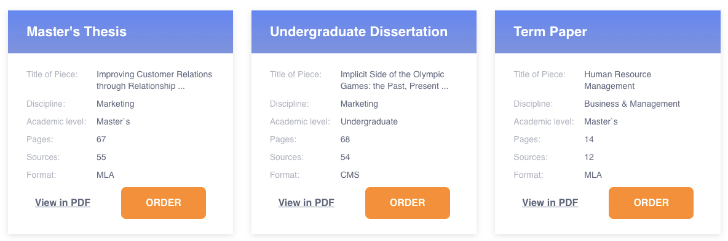Screen dimensions: 728x241
Task: Click the CMS format value
Action: pos(350,175)
